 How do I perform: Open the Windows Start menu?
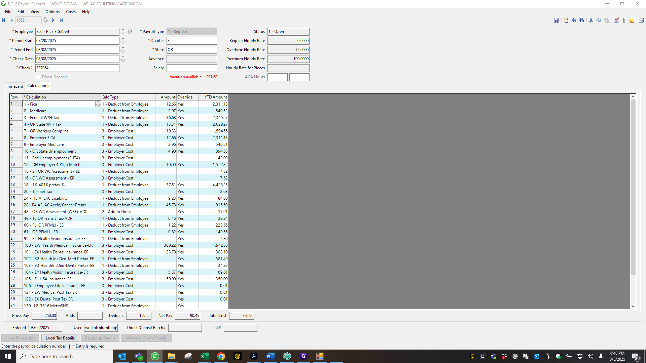[x=8, y=356]
